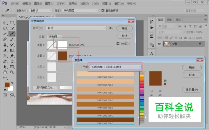Select the Dodge tool
209x130 pixels.
12,56
